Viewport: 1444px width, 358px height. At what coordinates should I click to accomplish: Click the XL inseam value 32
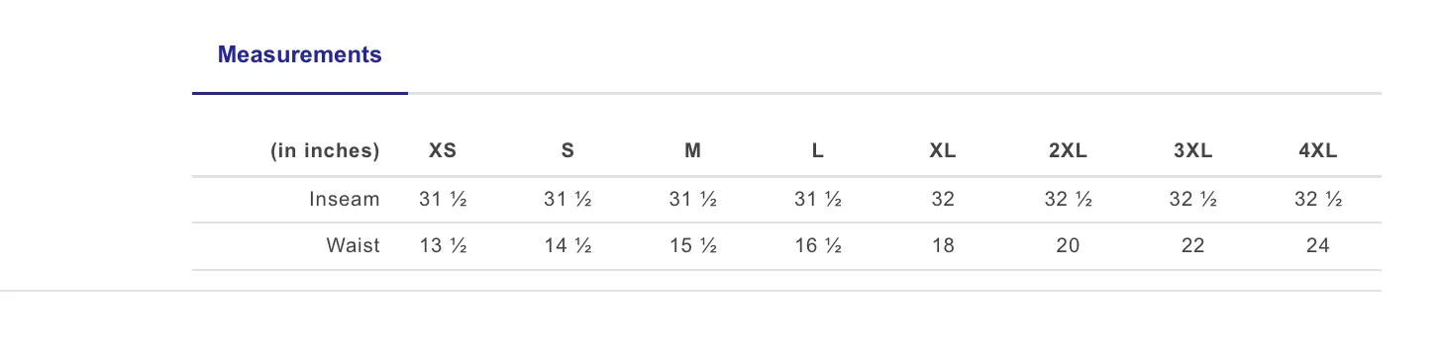click(943, 199)
